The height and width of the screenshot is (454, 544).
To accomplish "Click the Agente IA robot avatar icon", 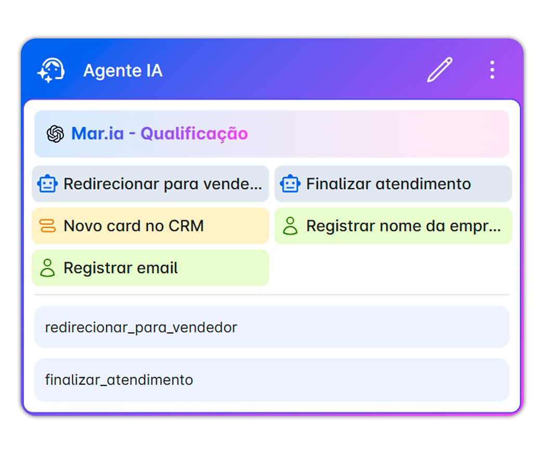I will click(50, 70).
